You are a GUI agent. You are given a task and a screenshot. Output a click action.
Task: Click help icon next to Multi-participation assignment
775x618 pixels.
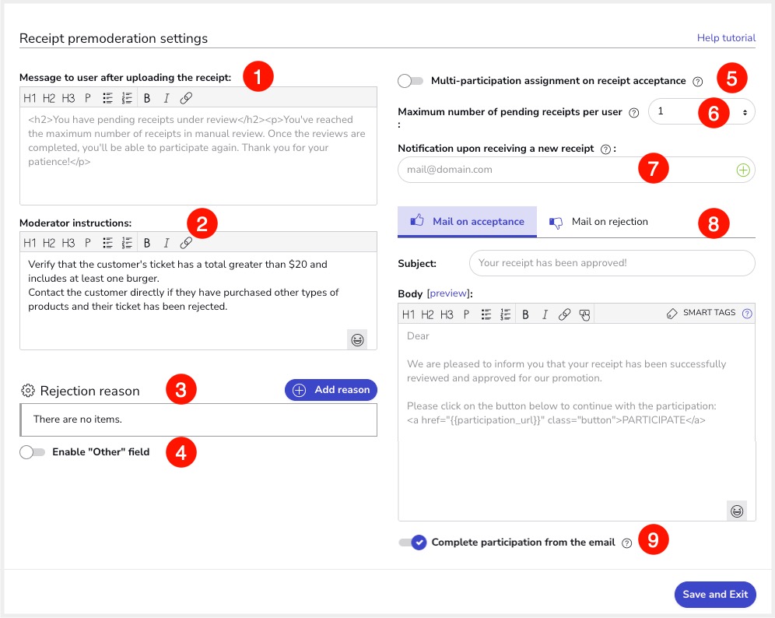pos(697,81)
